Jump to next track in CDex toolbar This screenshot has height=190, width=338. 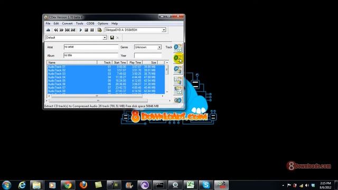point(73,30)
